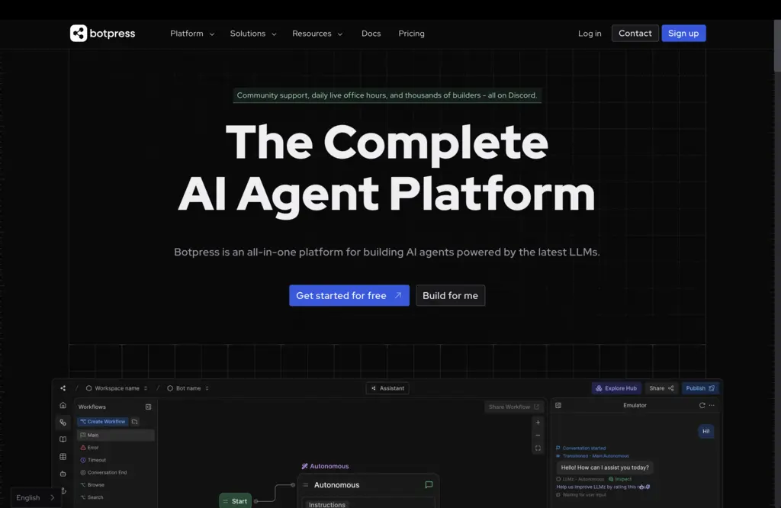Publish the bot
This screenshot has height=508, width=781.
(700, 388)
